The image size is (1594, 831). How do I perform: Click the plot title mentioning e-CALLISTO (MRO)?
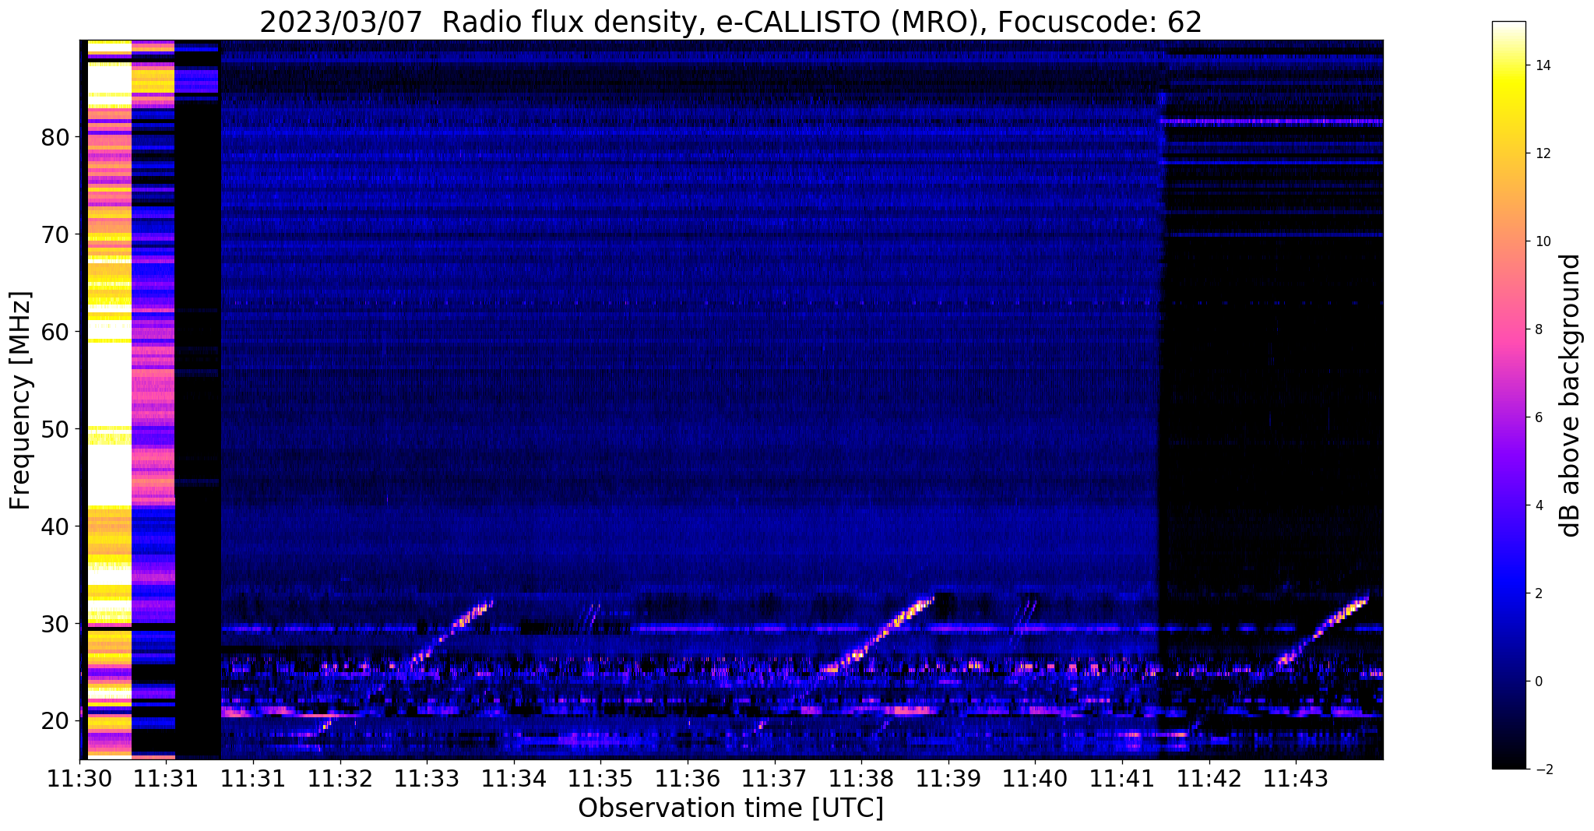(730, 22)
